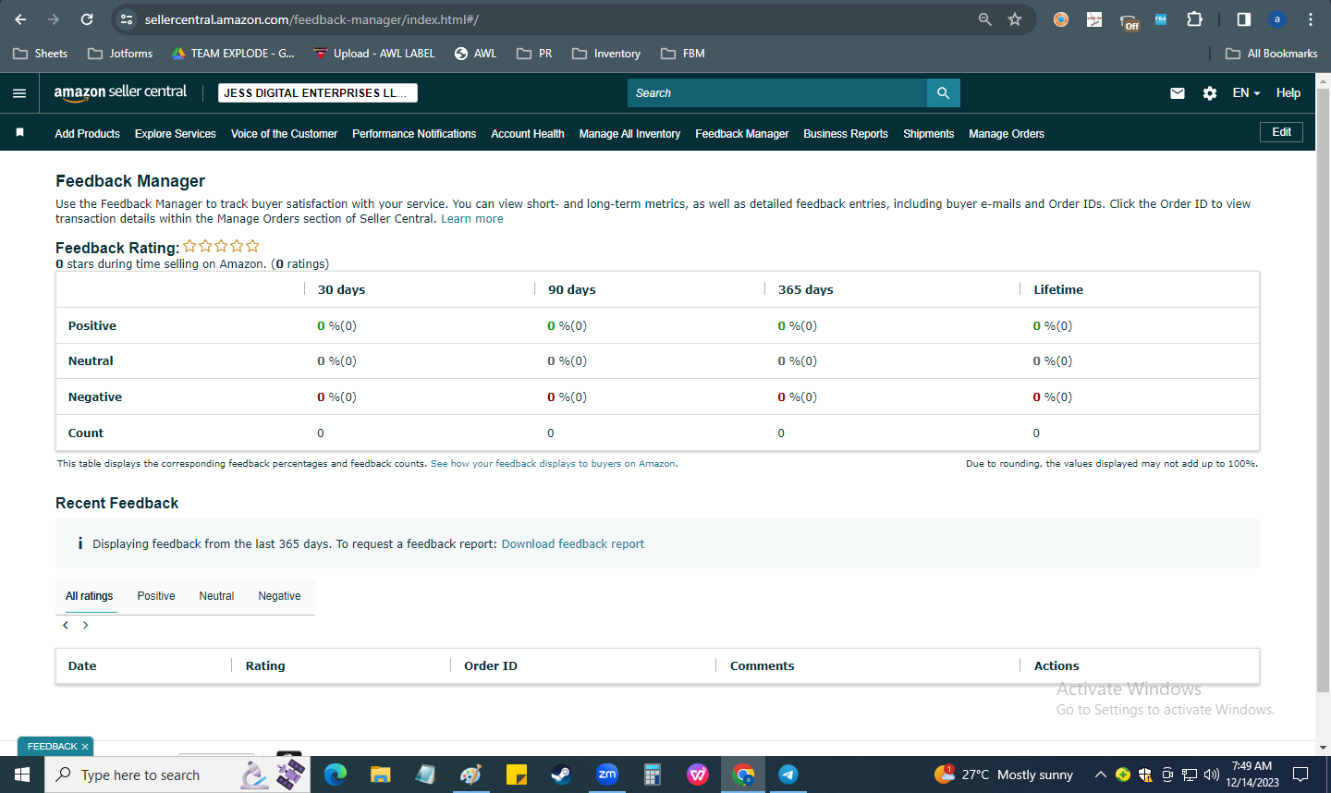Open Manage Orders

1007,134
